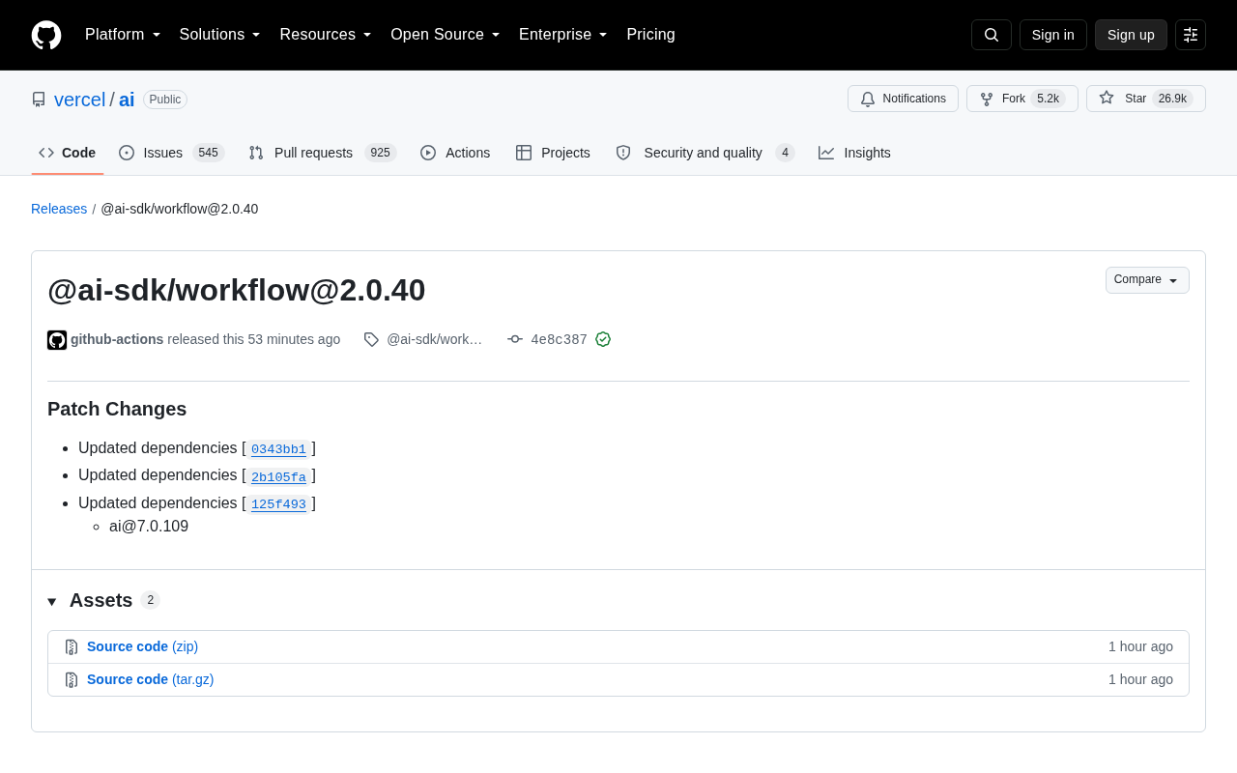The image size is (1237, 773).
Task: Go back to Releases breadcrumb
Action: coord(59,209)
